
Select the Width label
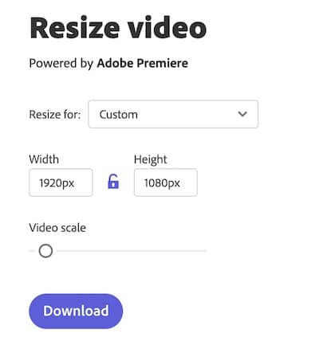click(x=44, y=159)
